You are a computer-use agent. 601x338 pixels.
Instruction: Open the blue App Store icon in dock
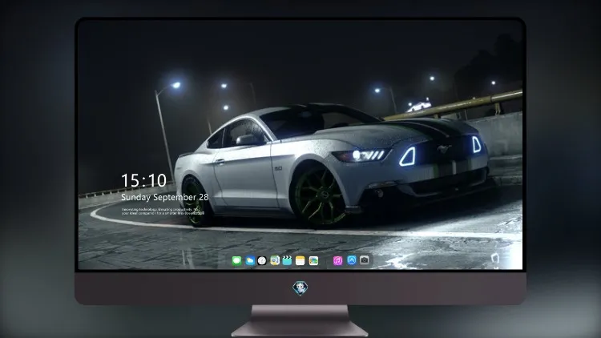(352, 260)
